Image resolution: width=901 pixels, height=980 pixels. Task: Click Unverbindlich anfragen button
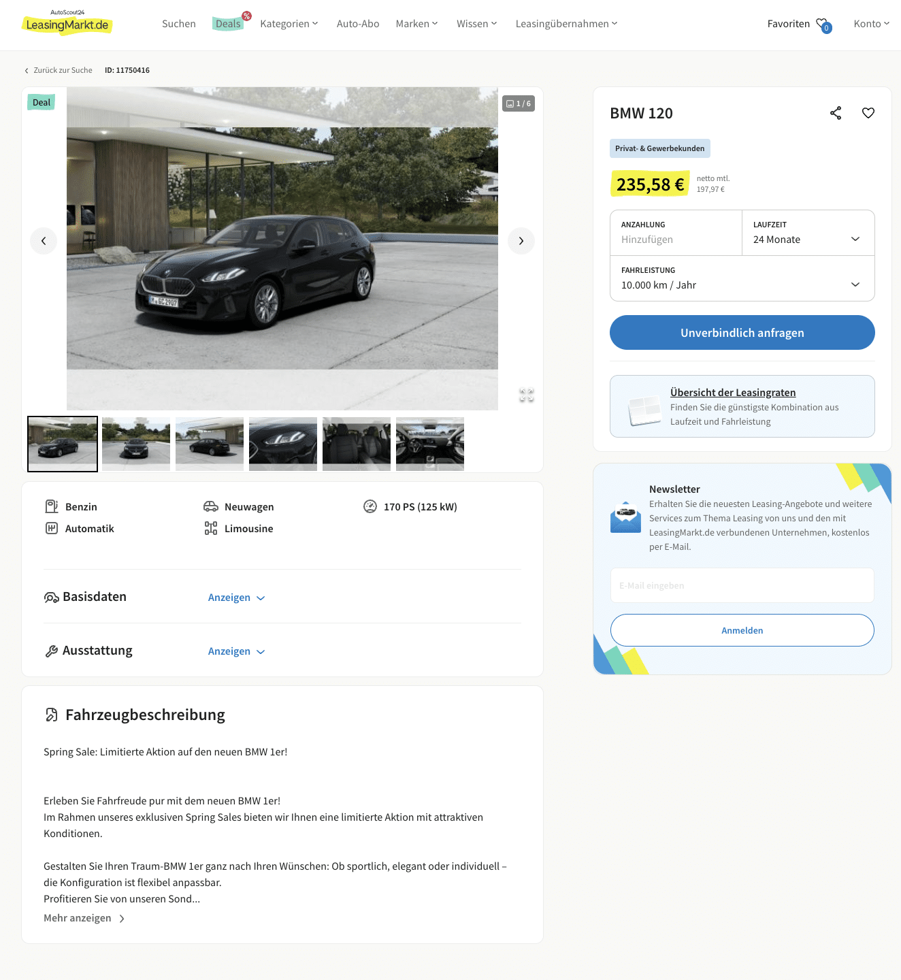click(x=742, y=333)
